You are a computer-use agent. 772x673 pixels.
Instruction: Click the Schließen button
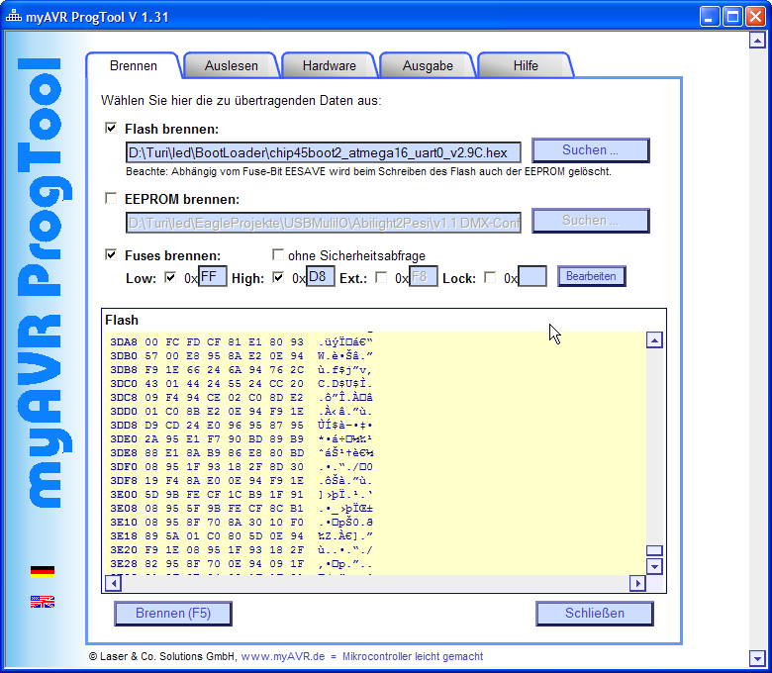[x=594, y=614]
